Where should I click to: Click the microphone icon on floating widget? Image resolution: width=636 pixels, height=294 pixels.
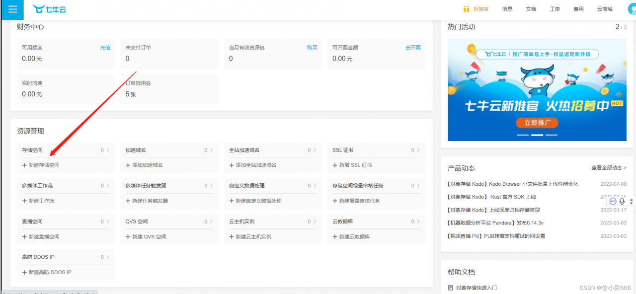pos(622,201)
